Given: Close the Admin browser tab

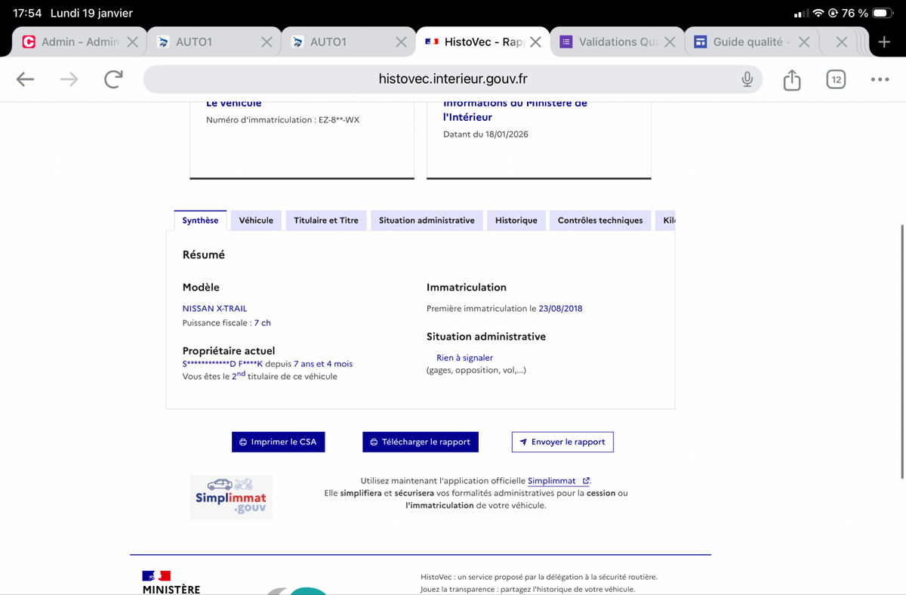Looking at the screenshot, I should 132,42.
